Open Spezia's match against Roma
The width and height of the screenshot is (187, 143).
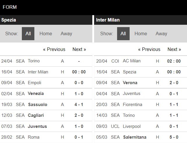33,137
